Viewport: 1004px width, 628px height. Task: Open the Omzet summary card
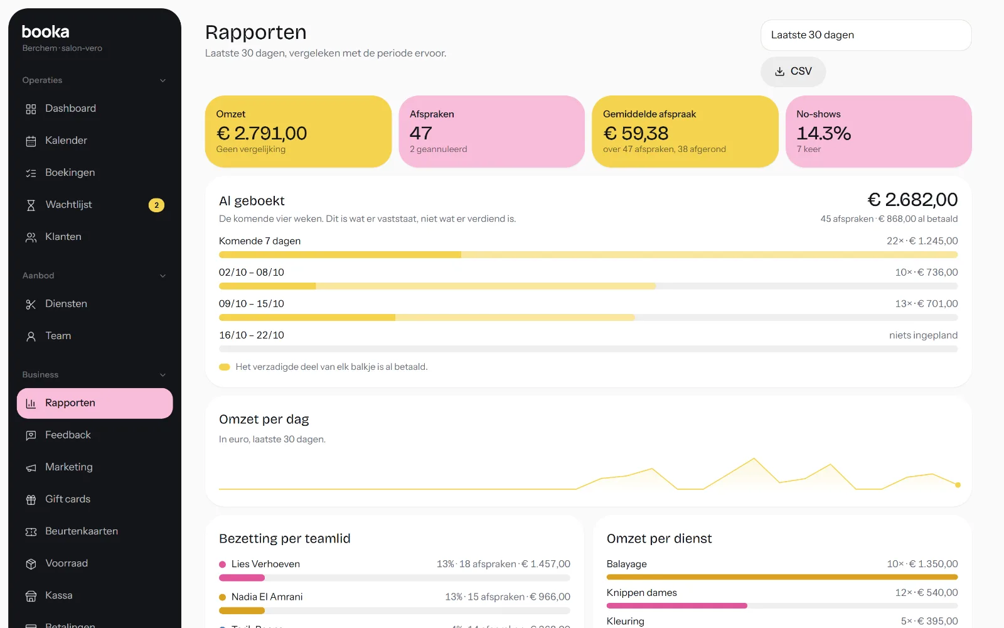[x=298, y=132]
